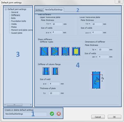Choose the horizontal column flange stiffener icon

coord(46,71)
